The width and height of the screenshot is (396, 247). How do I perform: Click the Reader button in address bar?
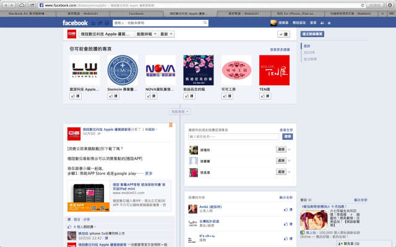[x=375, y=6]
